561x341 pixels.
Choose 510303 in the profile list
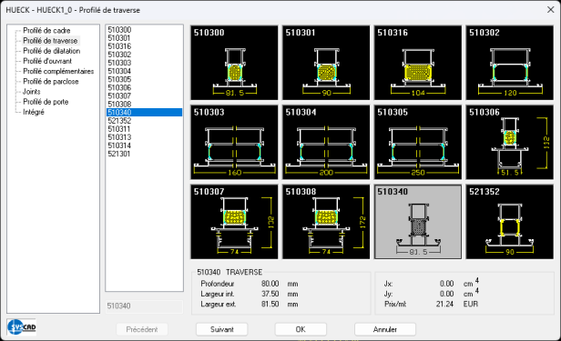144,63
